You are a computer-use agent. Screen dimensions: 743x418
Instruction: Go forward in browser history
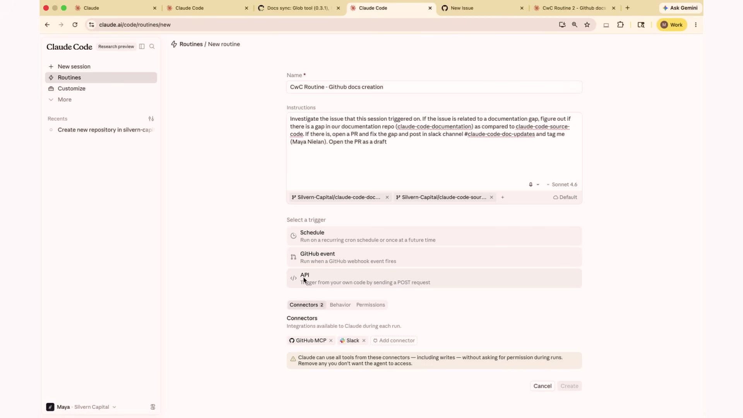61,25
